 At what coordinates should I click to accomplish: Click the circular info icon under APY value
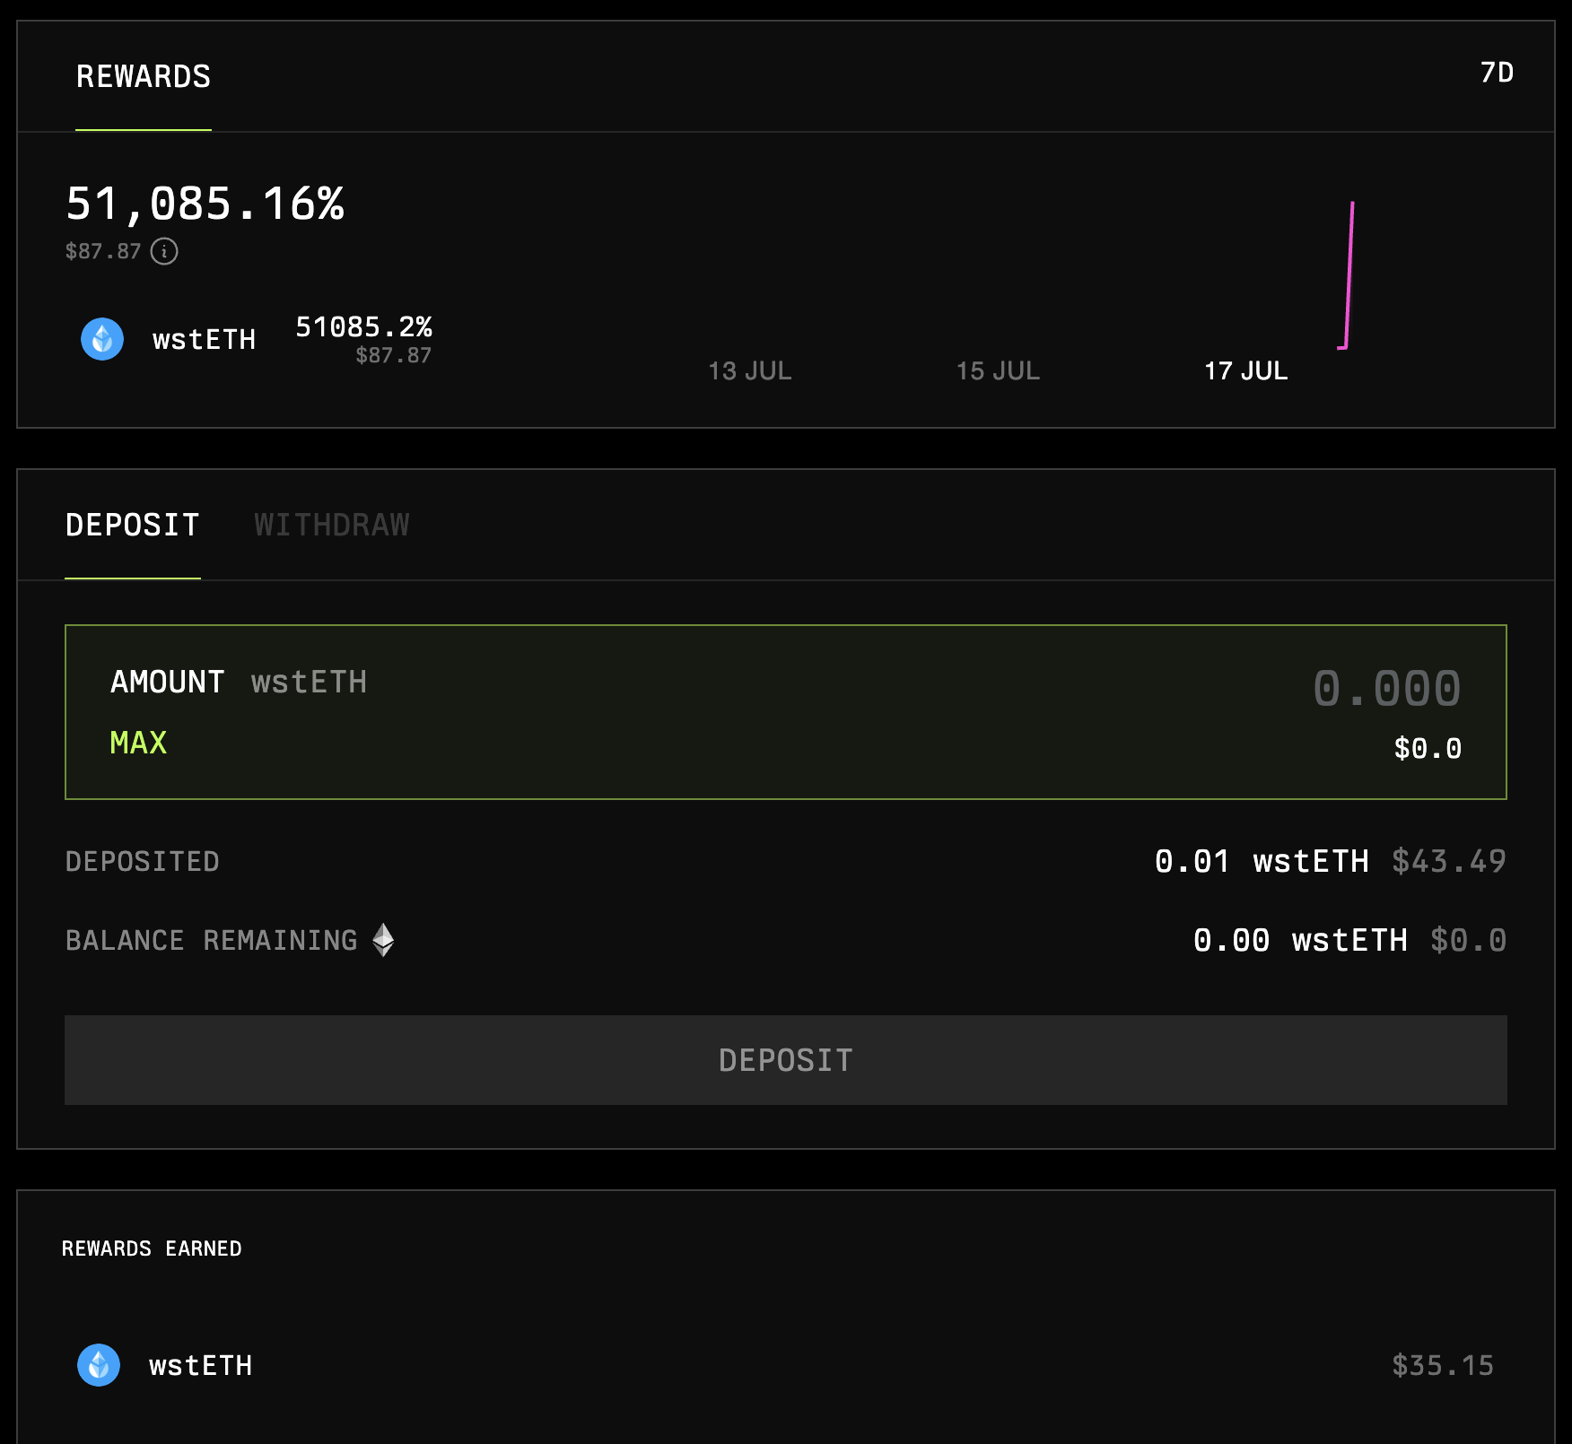(x=163, y=251)
